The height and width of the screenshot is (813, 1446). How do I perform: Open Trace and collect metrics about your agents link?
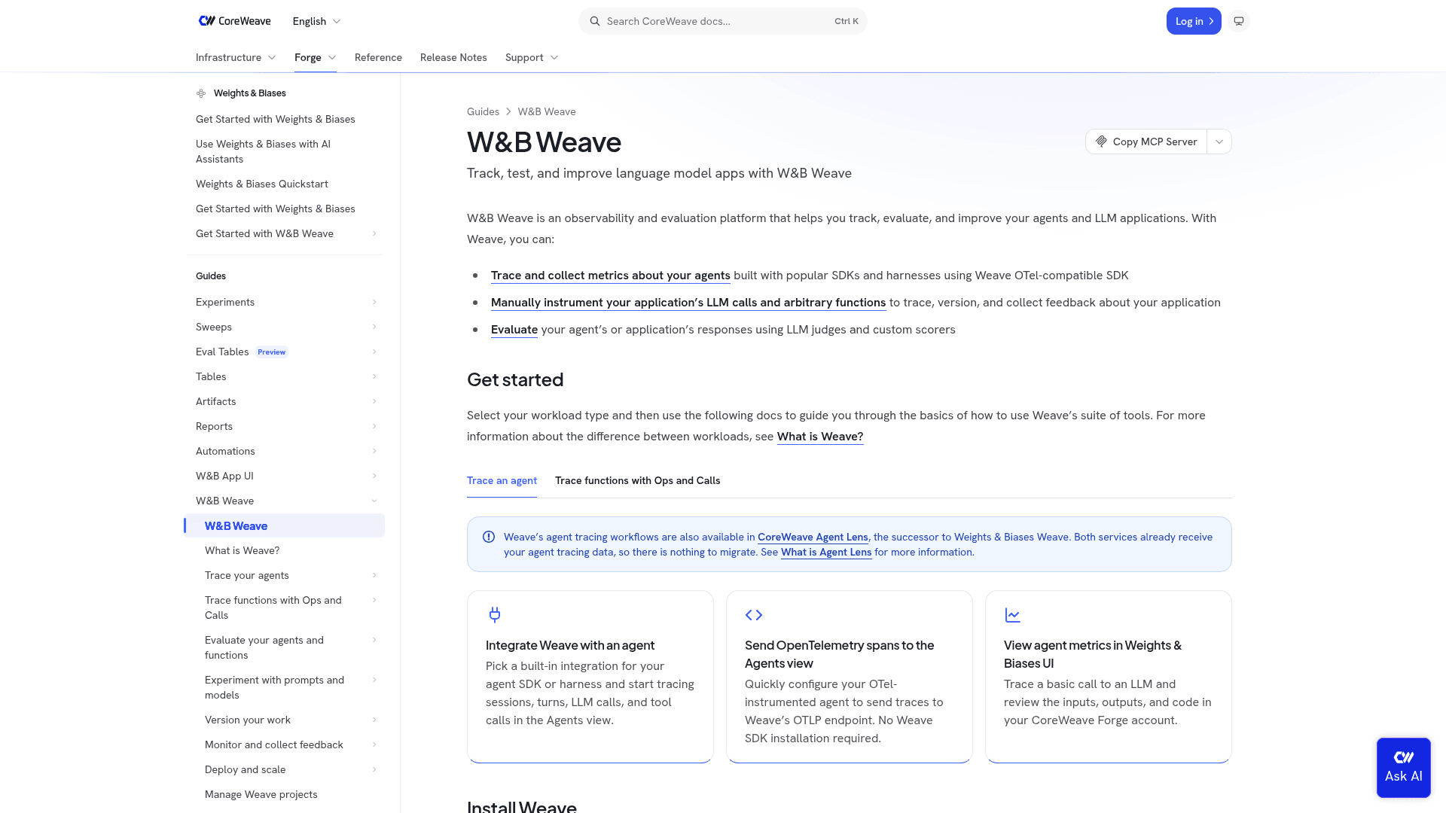[611, 276]
